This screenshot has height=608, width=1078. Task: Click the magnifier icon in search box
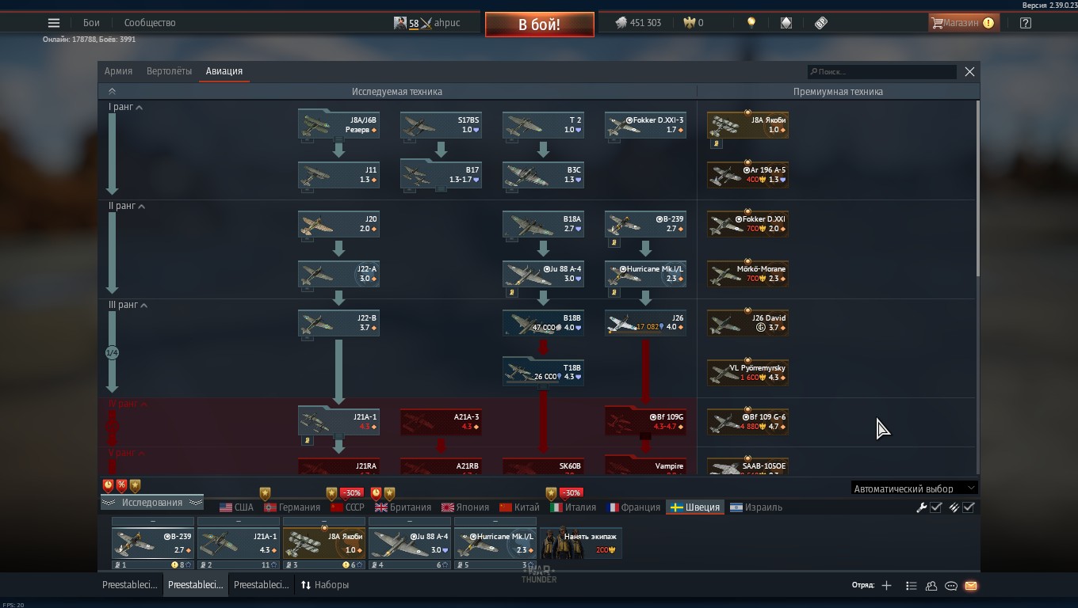click(813, 72)
